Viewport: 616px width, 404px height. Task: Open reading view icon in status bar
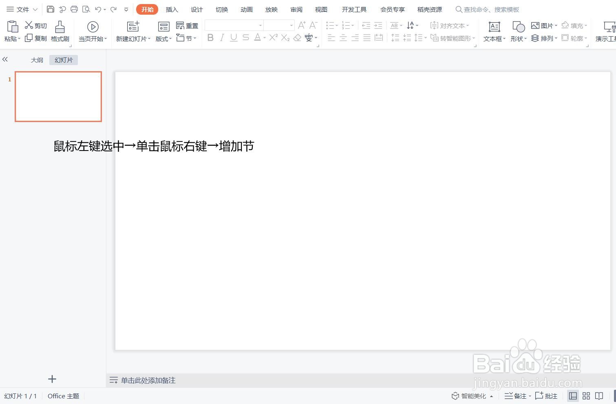pos(599,395)
